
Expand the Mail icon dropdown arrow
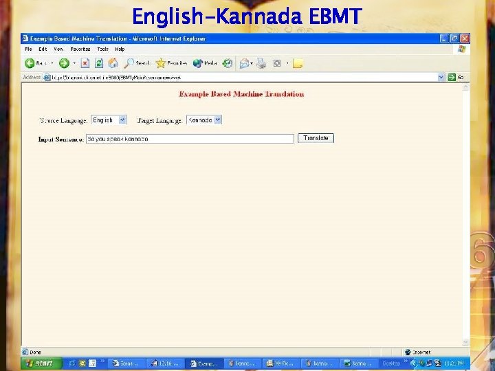point(252,64)
